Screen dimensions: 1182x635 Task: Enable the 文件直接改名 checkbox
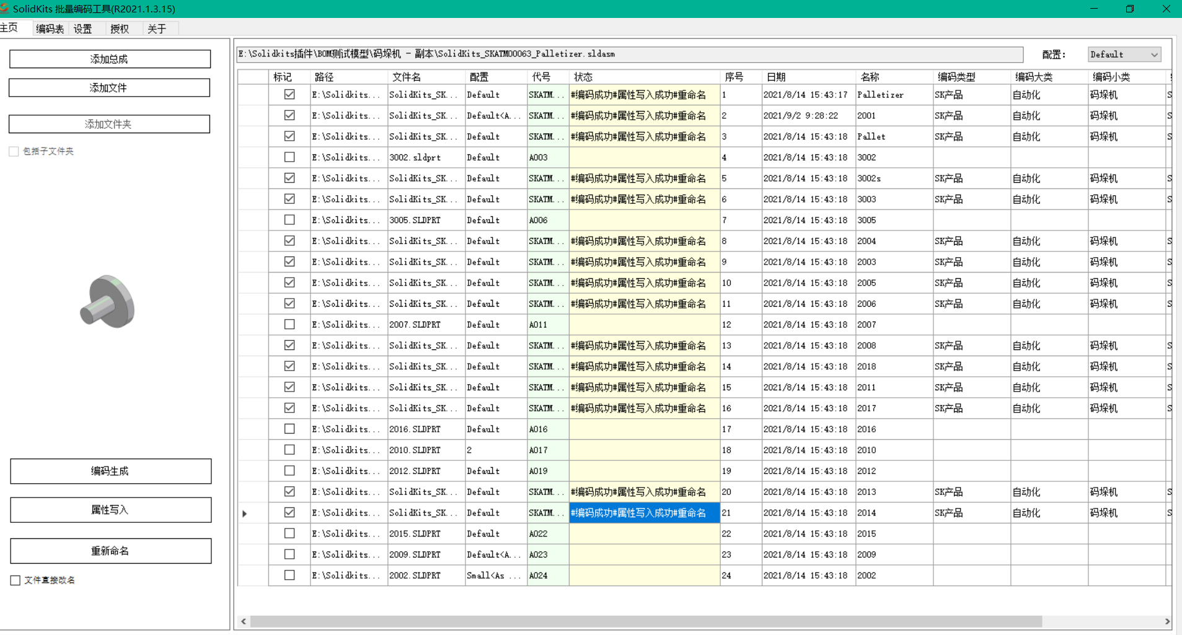coord(15,580)
